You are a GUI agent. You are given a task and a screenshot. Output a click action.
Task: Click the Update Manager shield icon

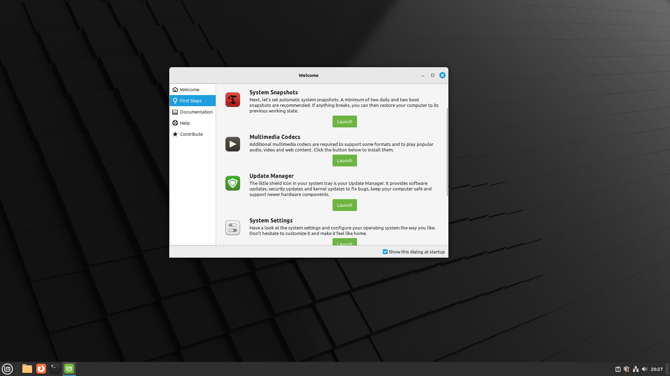233,183
